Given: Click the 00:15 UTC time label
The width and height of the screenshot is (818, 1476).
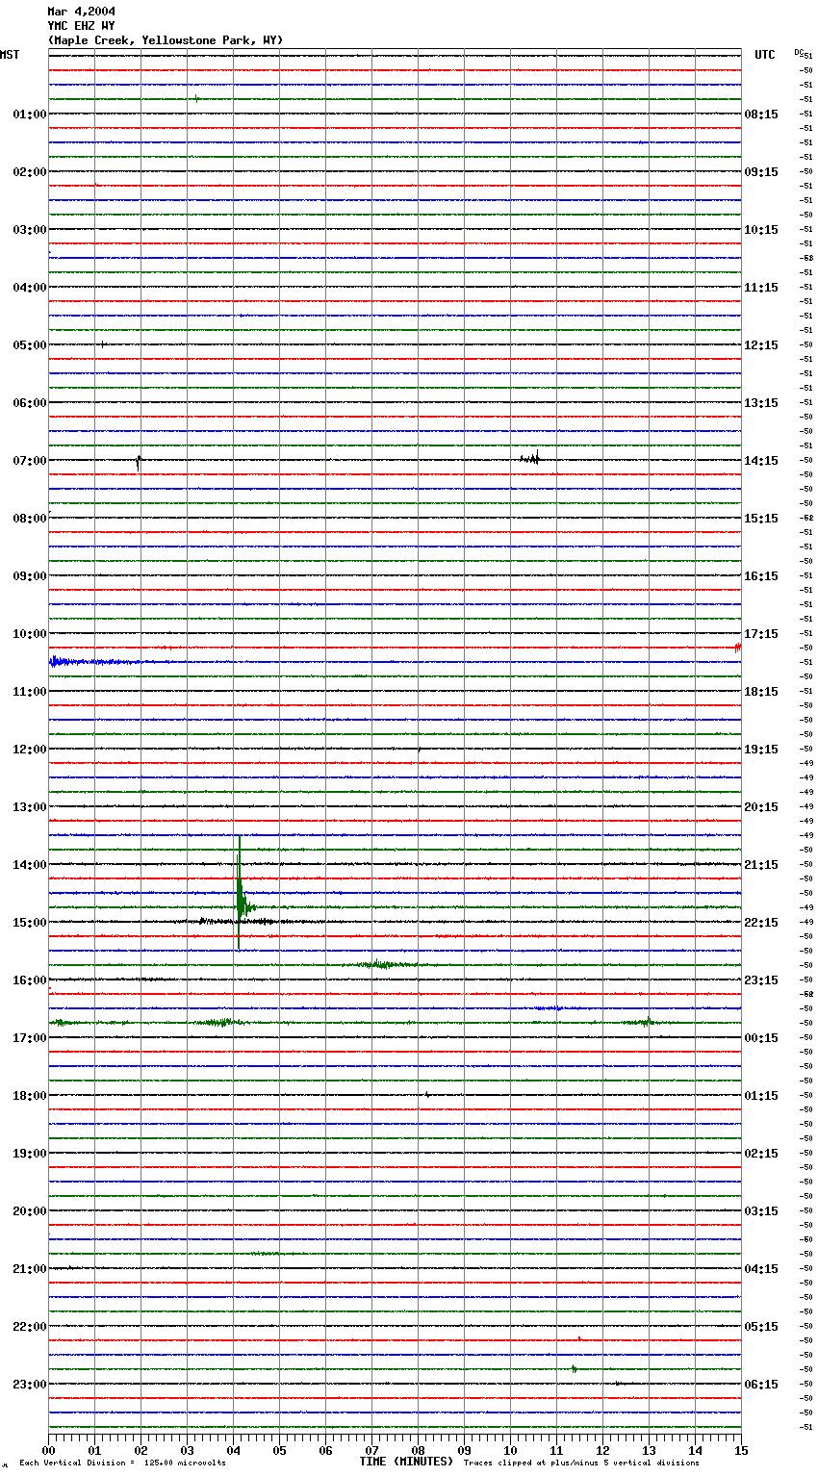Looking at the screenshot, I should [761, 1038].
